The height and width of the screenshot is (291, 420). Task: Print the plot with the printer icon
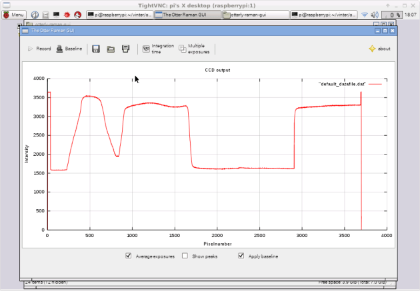pos(125,49)
